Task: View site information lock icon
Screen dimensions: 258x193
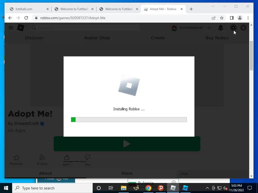Action: pos(36,18)
